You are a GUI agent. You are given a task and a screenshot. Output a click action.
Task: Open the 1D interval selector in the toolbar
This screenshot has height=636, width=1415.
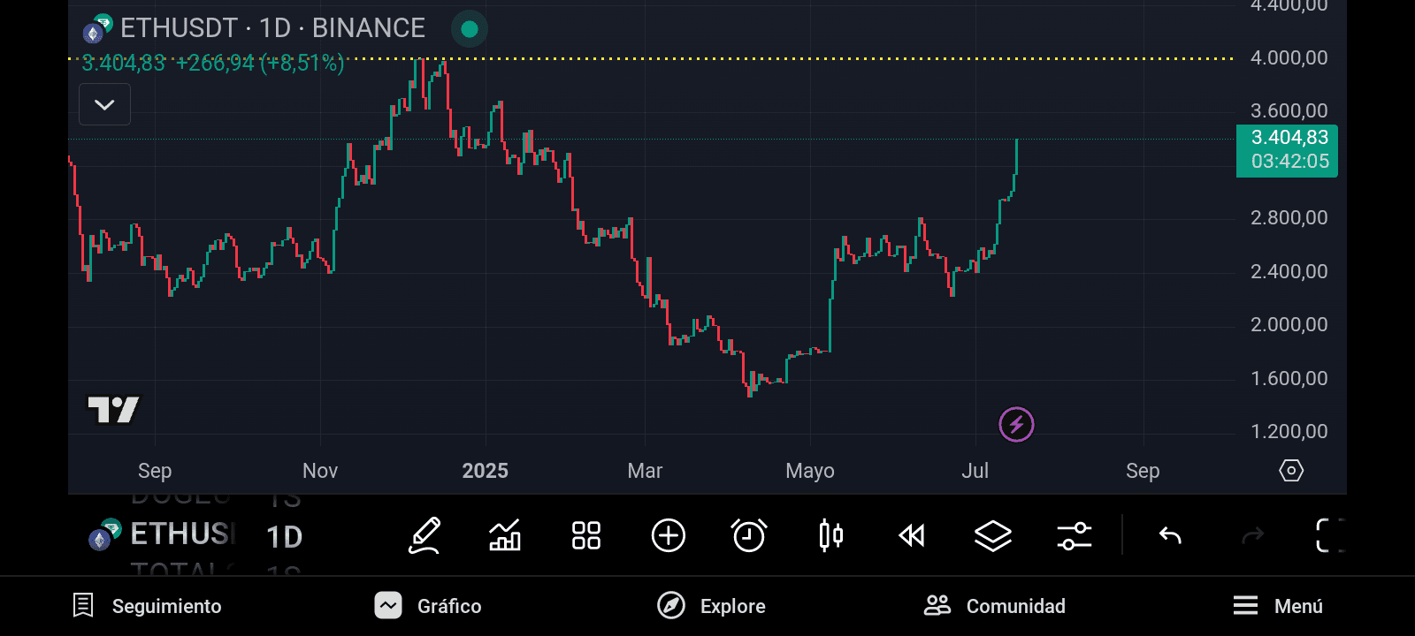[284, 536]
